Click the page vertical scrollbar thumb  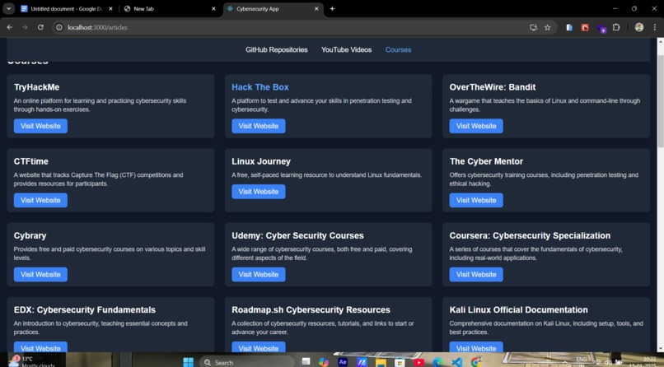point(660,100)
